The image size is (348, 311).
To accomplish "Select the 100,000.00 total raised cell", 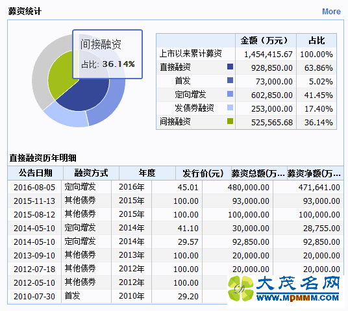I will point(249,215).
